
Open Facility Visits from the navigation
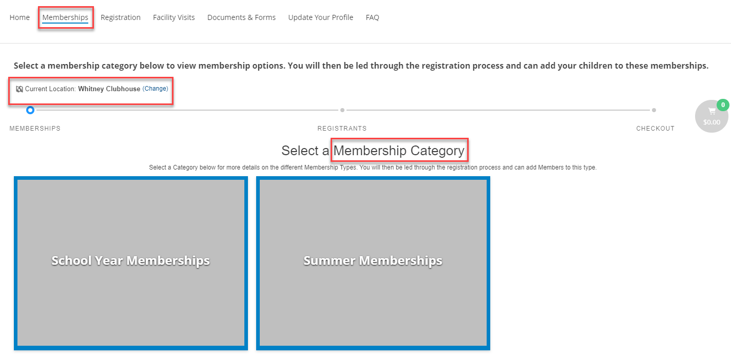(x=174, y=17)
